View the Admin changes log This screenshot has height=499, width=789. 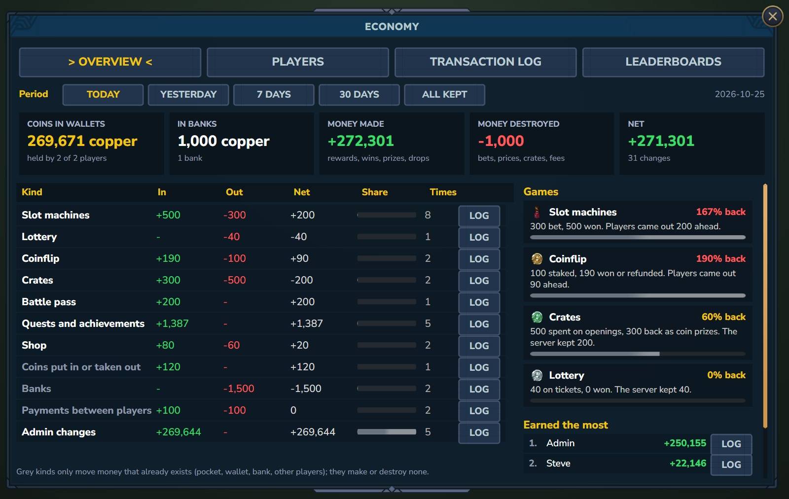[x=479, y=433]
